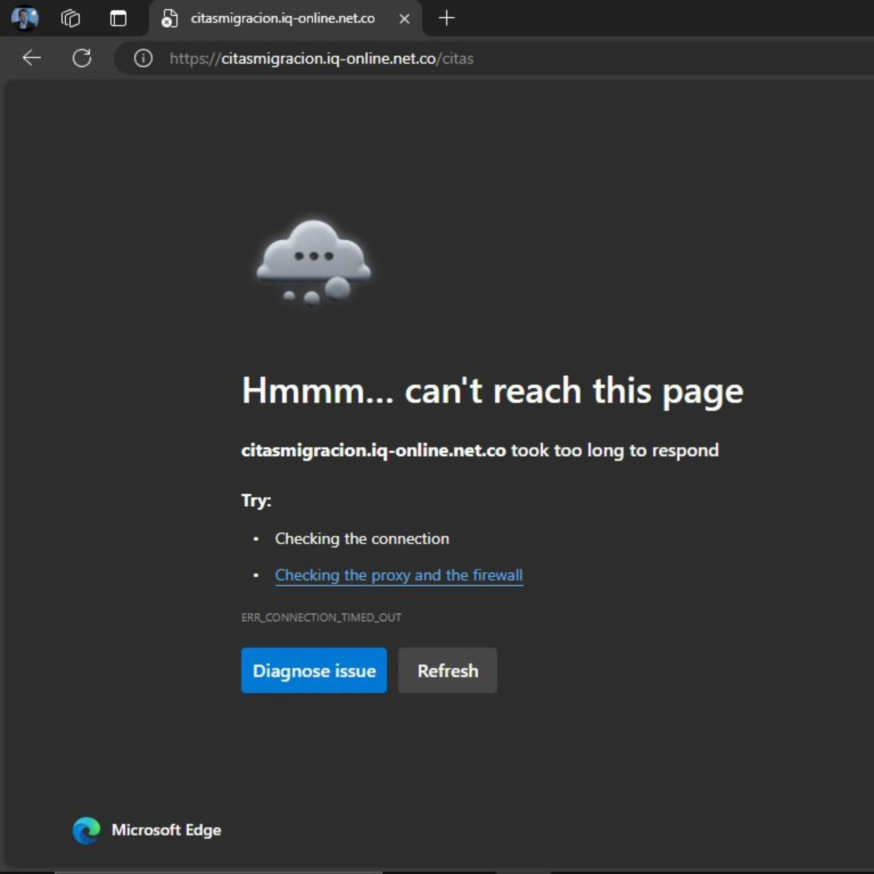The height and width of the screenshot is (874, 874).
Task: Click the ERR_CONNECTION_TIMED_OUT error code text
Action: point(321,618)
